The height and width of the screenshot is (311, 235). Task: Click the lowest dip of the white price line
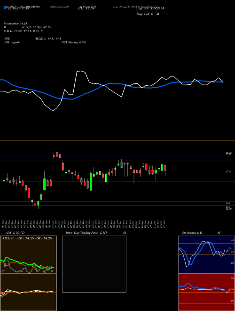pos(53,111)
